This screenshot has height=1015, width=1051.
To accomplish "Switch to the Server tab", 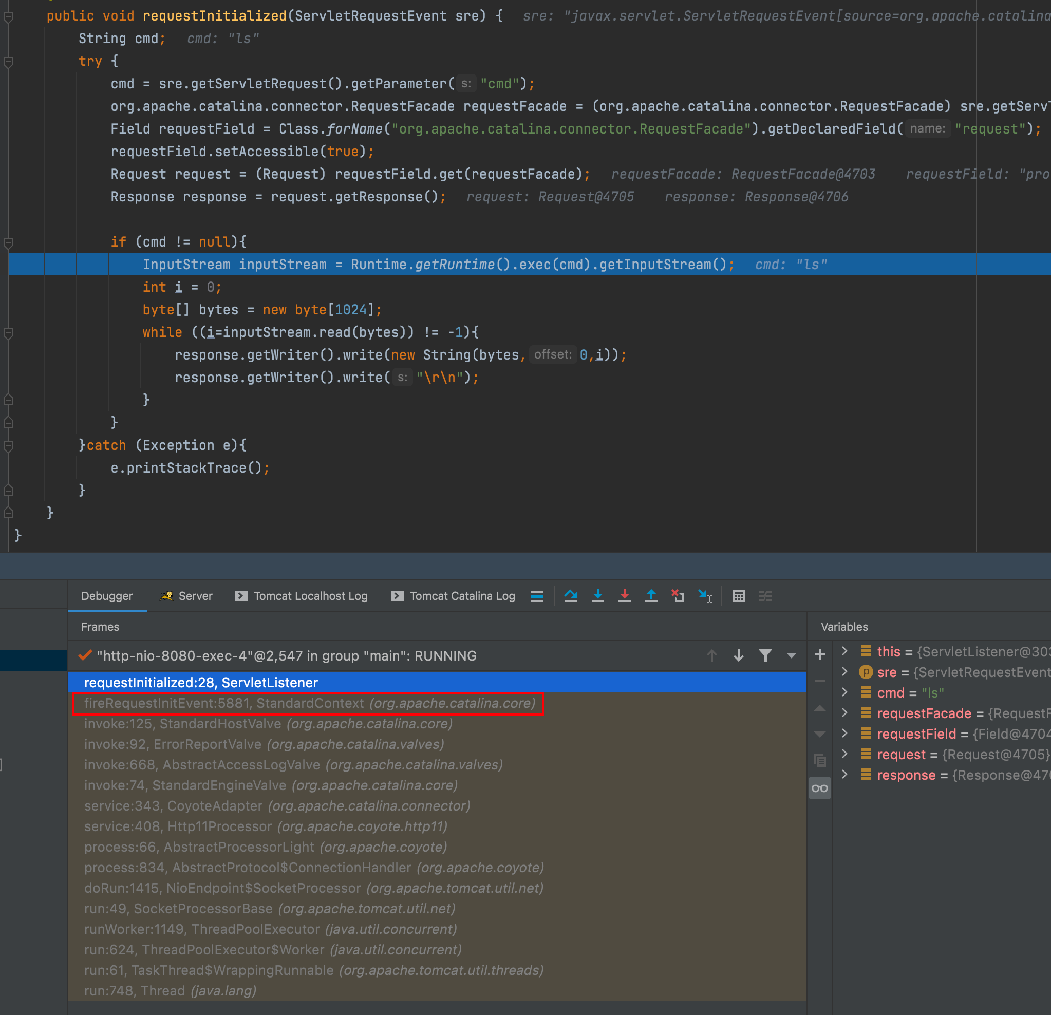I will coord(195,596).
